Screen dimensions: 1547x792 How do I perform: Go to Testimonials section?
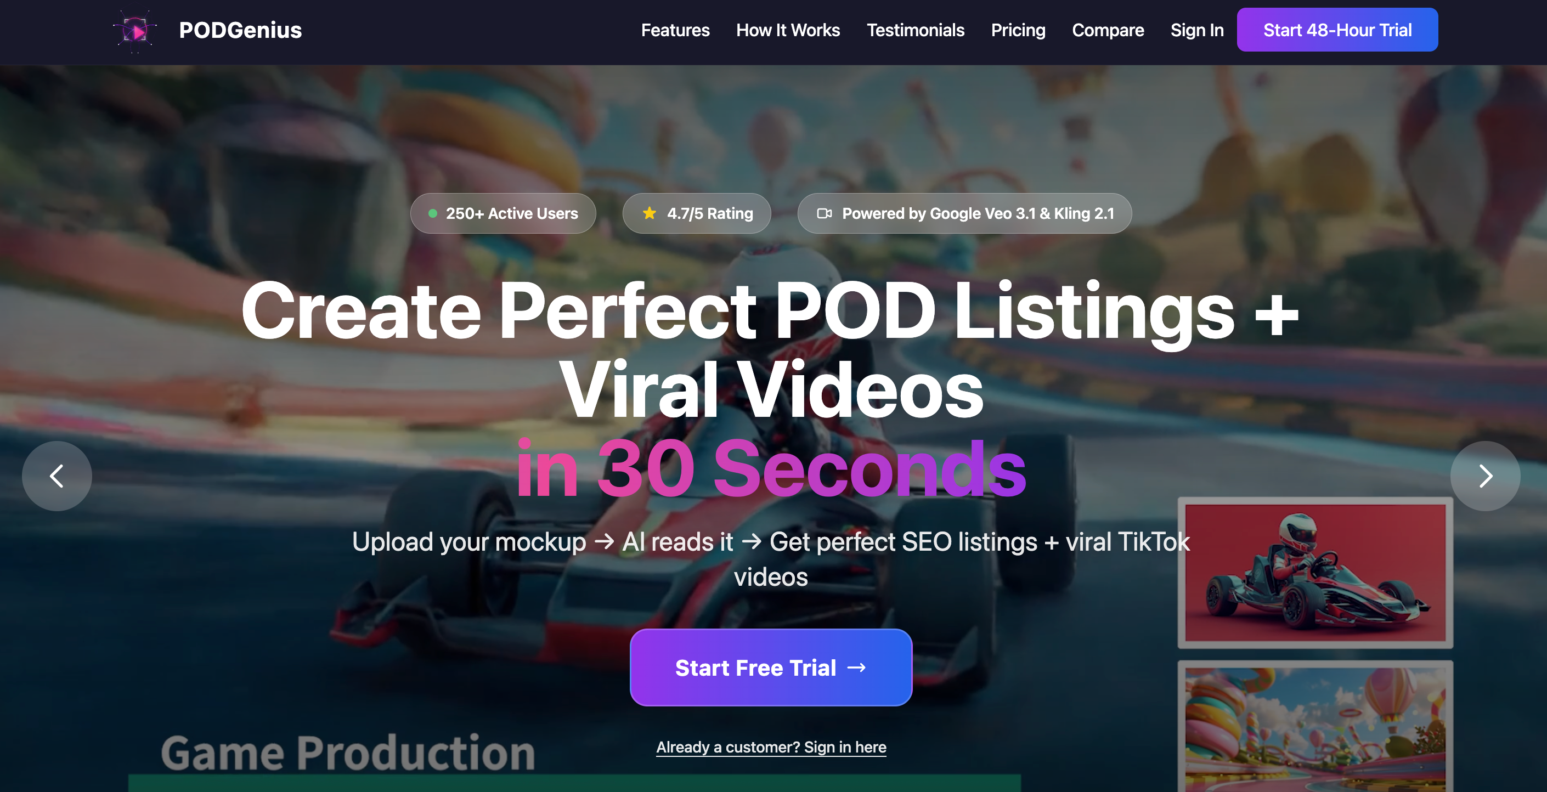[915, 30]
